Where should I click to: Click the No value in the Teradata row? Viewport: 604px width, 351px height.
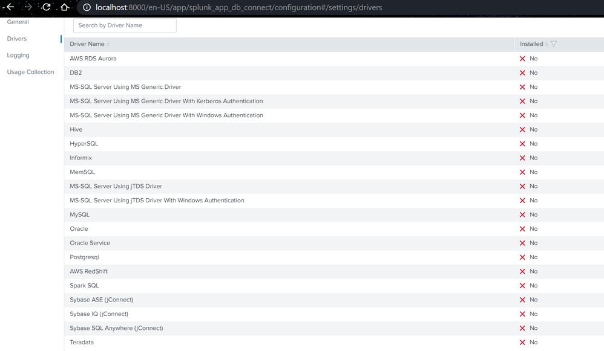tap(534, 342)
